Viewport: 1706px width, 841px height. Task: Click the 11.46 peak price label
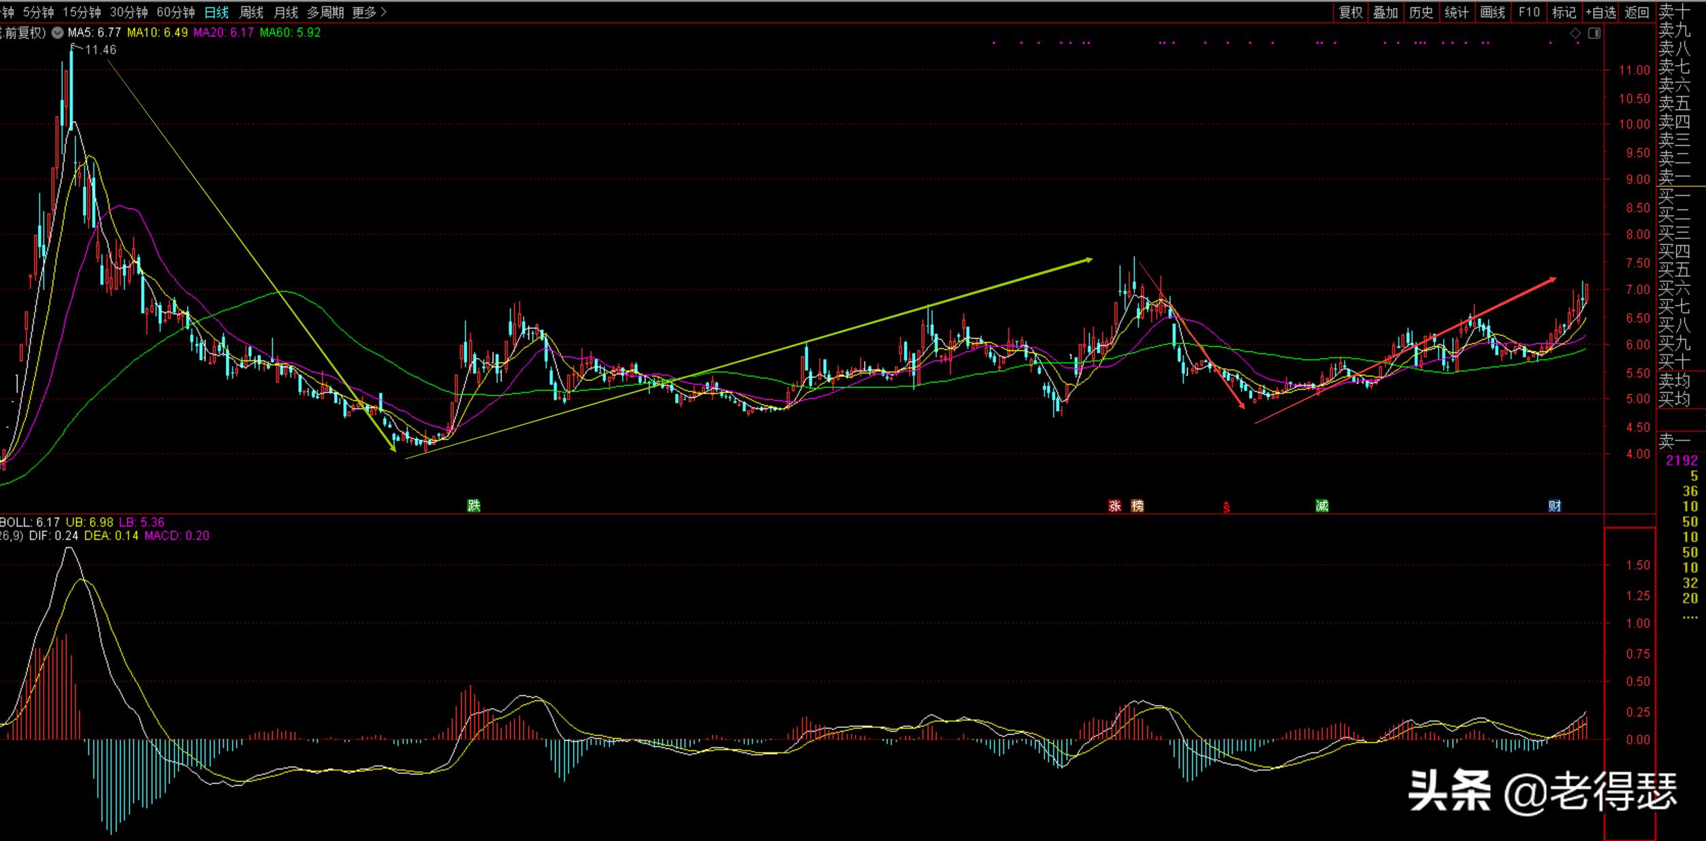coord(100,50)
